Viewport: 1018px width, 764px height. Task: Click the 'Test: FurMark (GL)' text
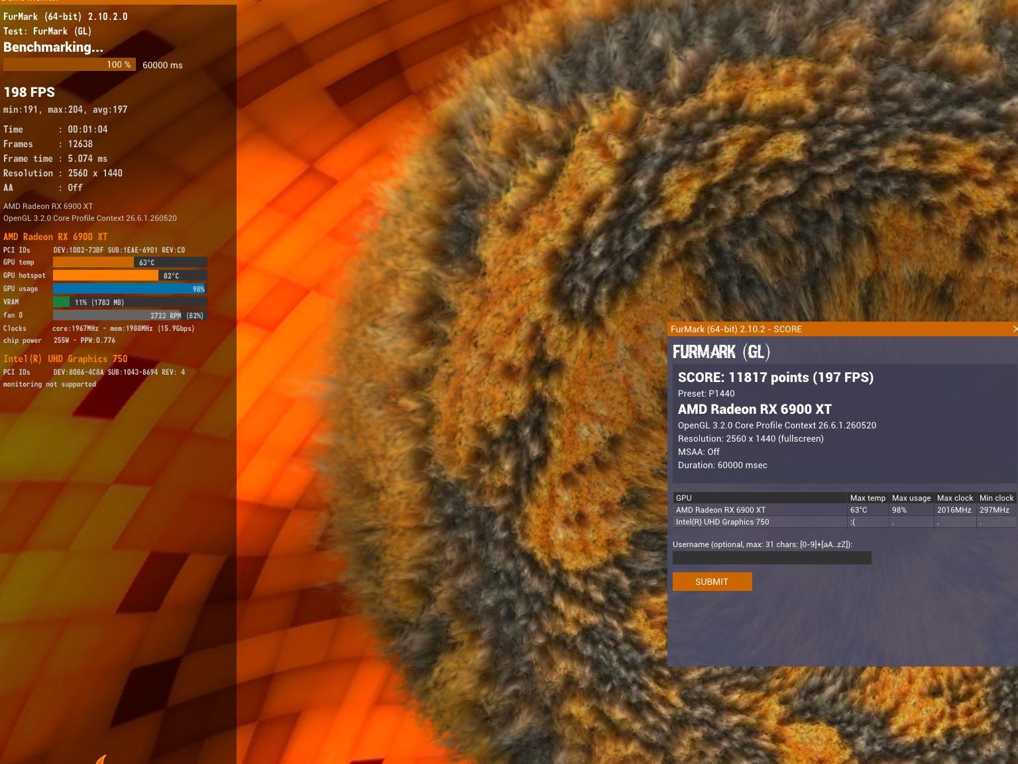47,31
